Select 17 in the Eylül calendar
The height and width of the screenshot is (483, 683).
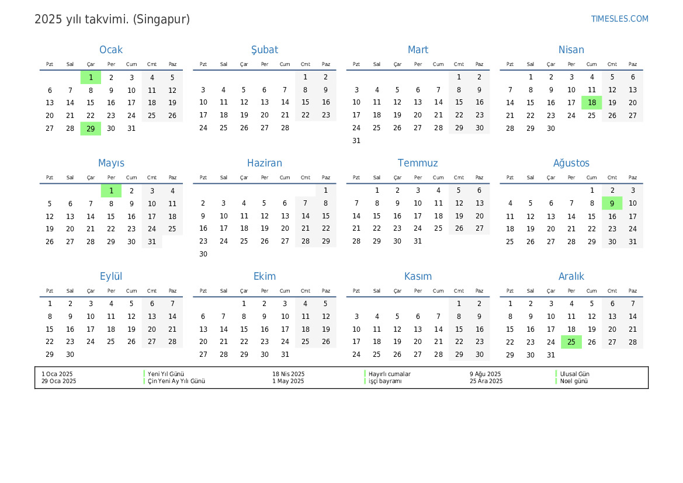coord(91,329)
